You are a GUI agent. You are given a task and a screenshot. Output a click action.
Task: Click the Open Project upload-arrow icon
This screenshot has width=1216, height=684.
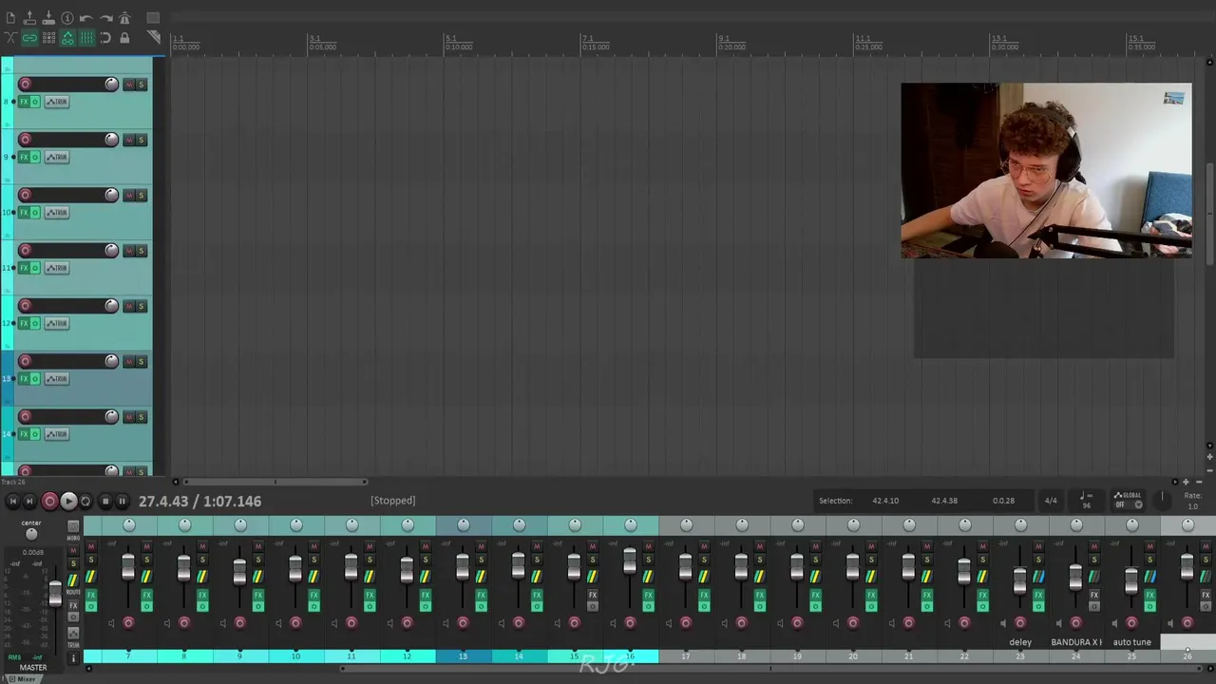point(29,18)
